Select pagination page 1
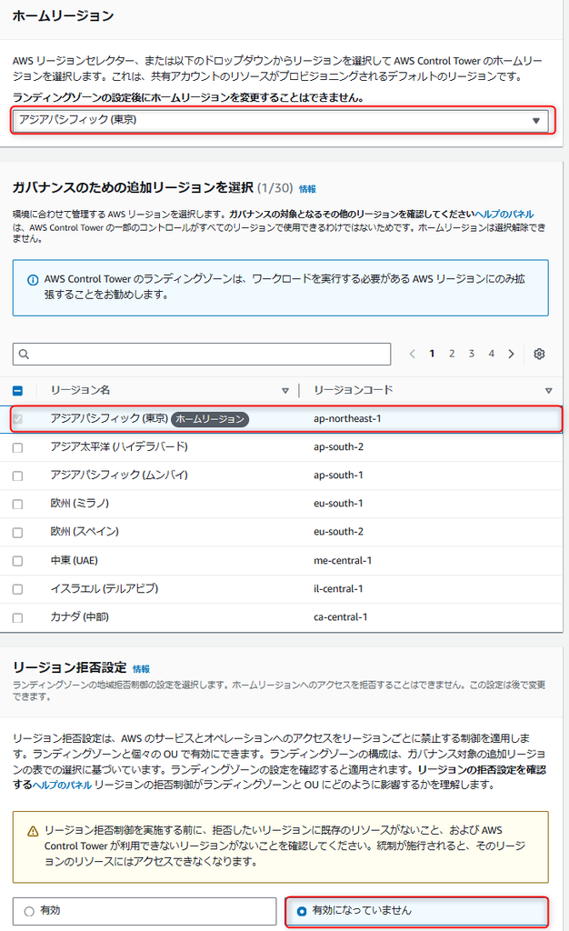Screen dimensions: 569x931 [x=432, y=354]
